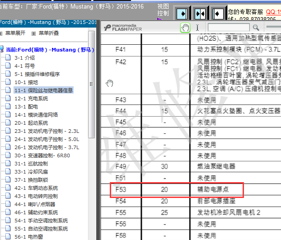
Task: Click the view control left-arrow button
Action: [x=218, y=14]
